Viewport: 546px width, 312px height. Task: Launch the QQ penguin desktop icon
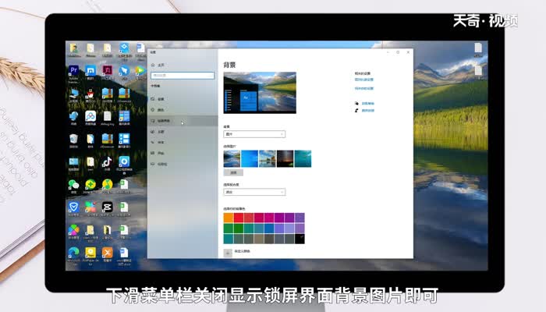pyautogui.click(x=90, y=94)
